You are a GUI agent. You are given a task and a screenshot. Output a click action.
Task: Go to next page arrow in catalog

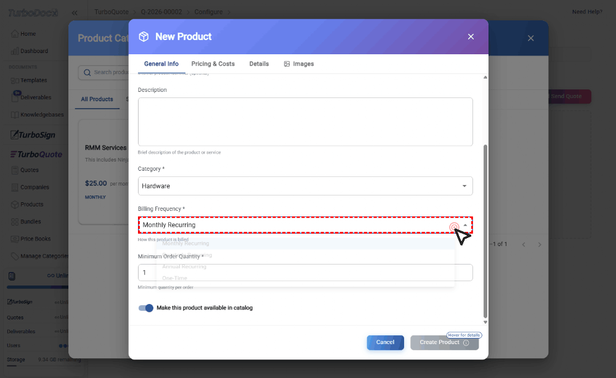[540, 245]
